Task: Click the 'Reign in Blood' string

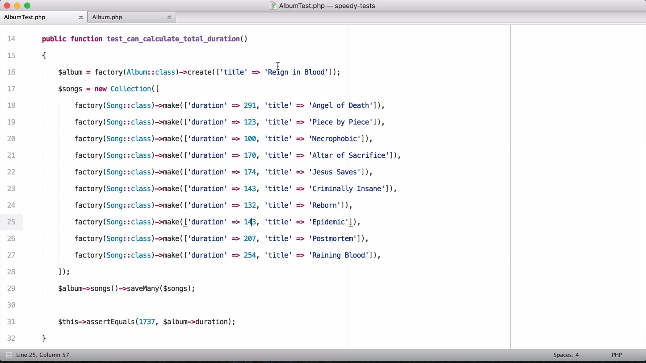Action: (x=296, y=72)
